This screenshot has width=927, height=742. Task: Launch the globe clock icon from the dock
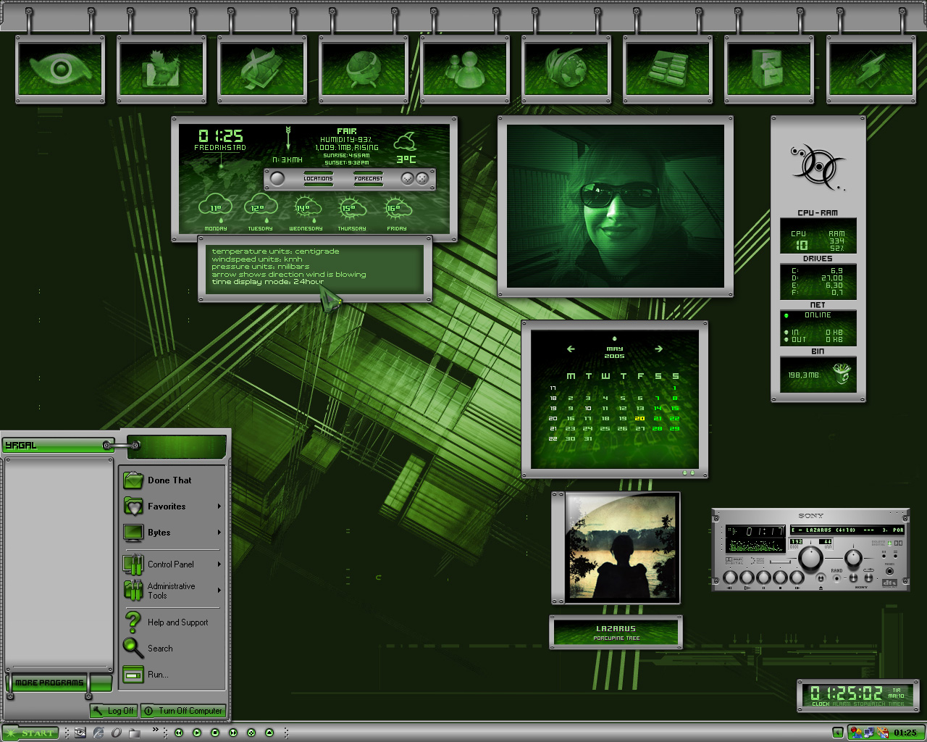[x=363, y=68]
